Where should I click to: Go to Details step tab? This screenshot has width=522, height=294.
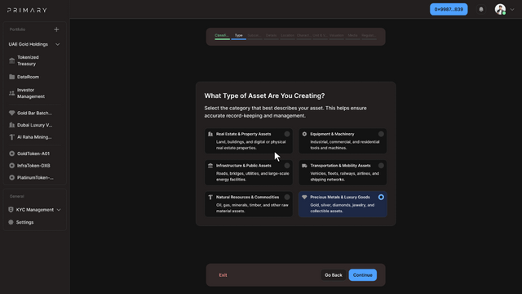[271, 36]
